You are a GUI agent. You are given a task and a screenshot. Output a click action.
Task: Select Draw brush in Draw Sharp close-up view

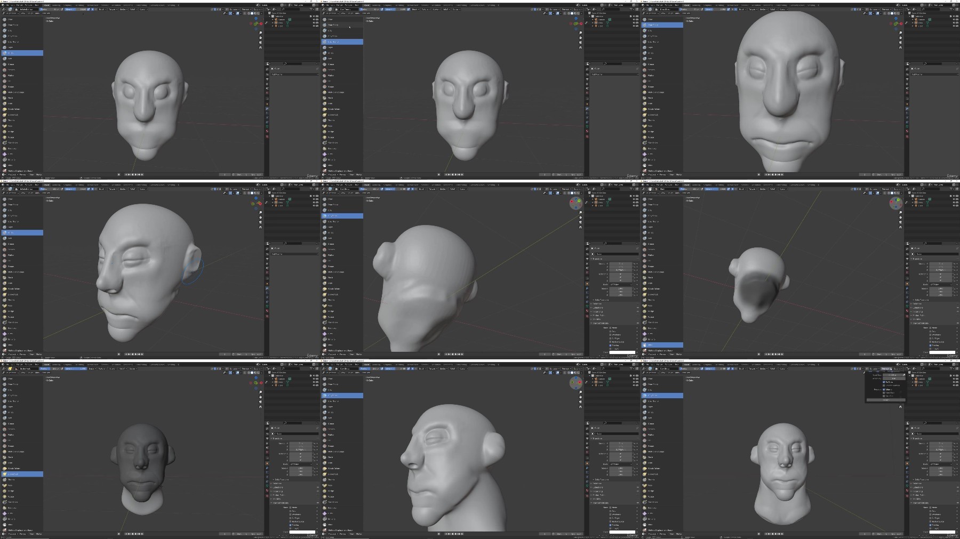click(662, 19)
